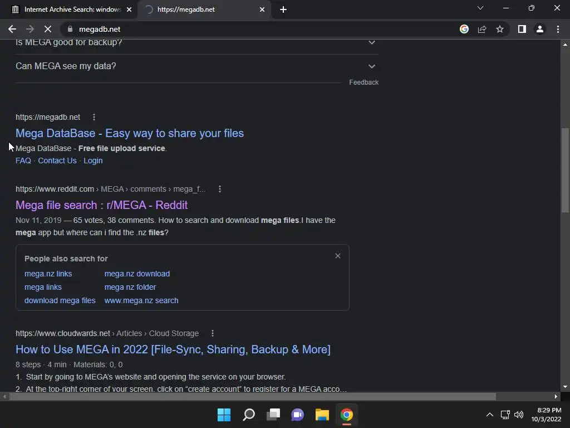Open the Chrome profile icon
The width and height of the screenshot is (570, 428).
pos(540,29)
